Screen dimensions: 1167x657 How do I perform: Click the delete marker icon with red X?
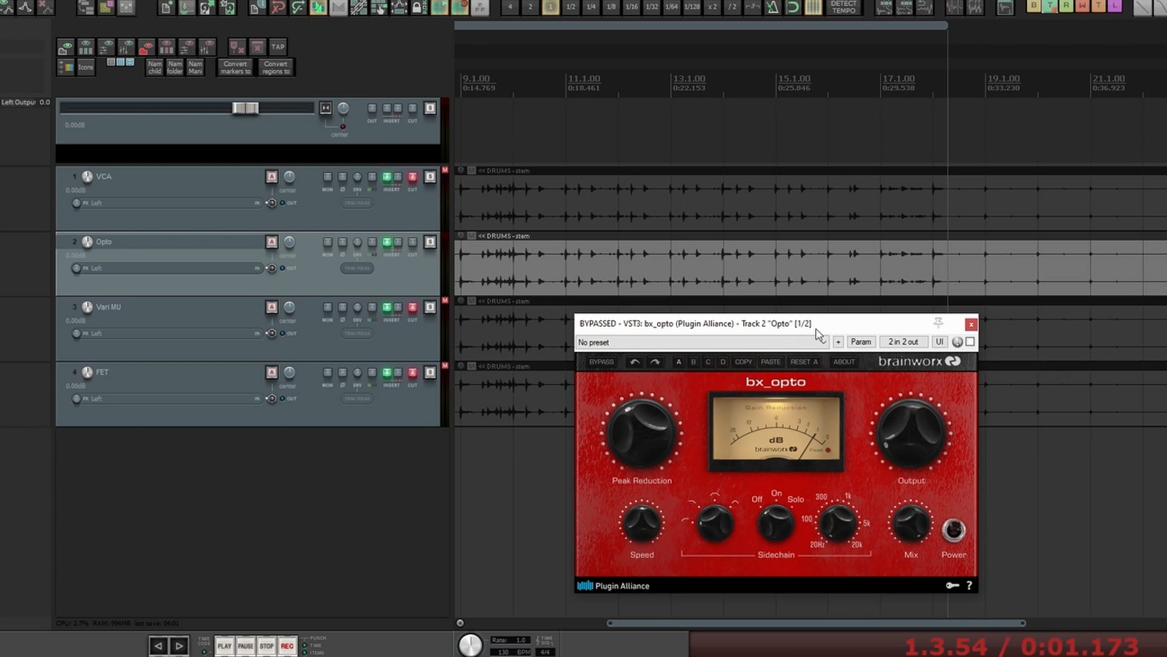point(237,47)
